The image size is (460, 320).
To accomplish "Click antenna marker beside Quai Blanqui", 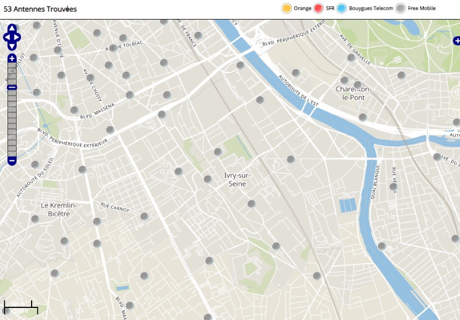I will point(393,186).
